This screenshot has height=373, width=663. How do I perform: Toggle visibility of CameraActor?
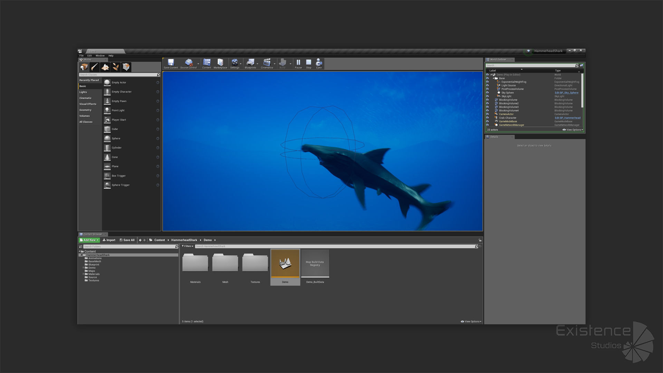pyautogui.click(x=488, y=114)
